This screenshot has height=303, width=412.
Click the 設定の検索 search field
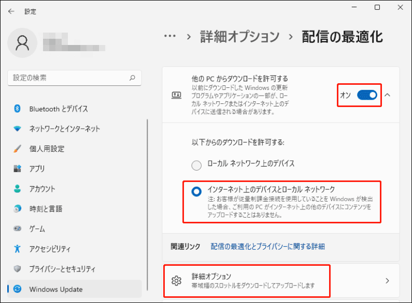75,78
